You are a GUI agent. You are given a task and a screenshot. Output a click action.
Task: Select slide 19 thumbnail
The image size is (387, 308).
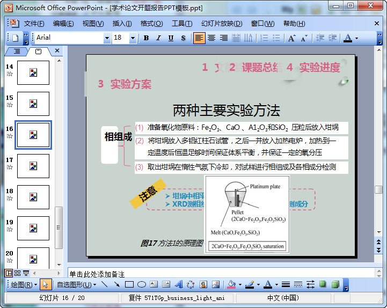click(33, 228)
